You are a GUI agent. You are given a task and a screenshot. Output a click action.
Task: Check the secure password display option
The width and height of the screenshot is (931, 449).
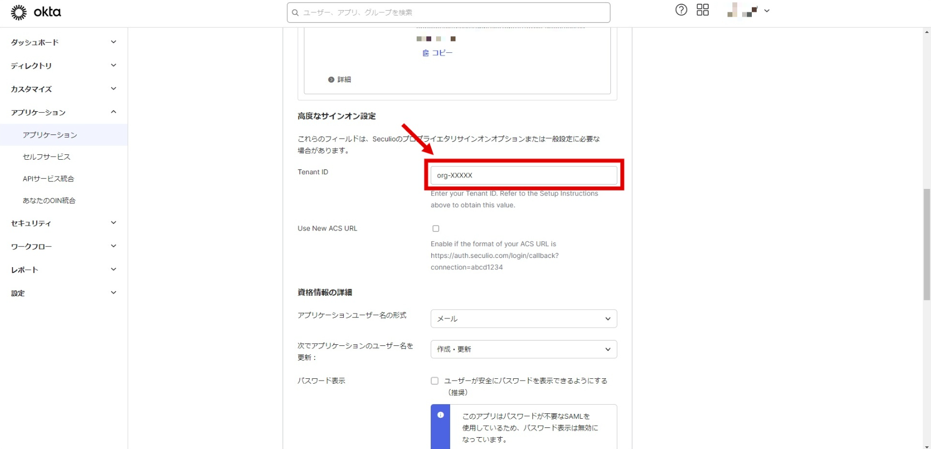click(x=434, y=381)
